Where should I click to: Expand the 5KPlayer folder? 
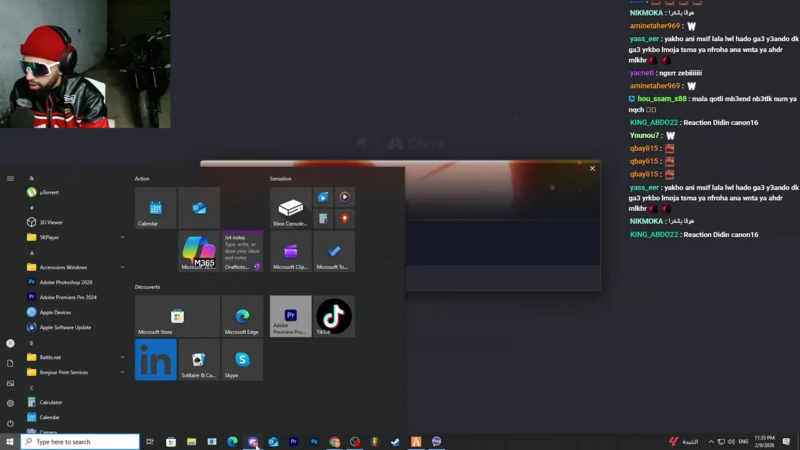[76, 237]
